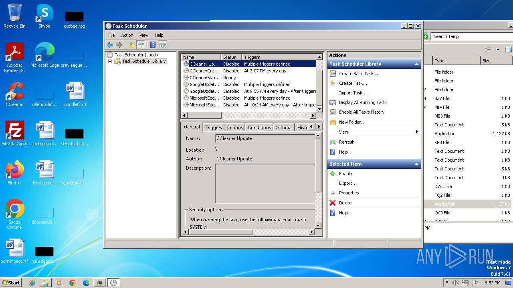Open the File menu
This screenshot has height=288, width=513.
(x=111, y=35)
